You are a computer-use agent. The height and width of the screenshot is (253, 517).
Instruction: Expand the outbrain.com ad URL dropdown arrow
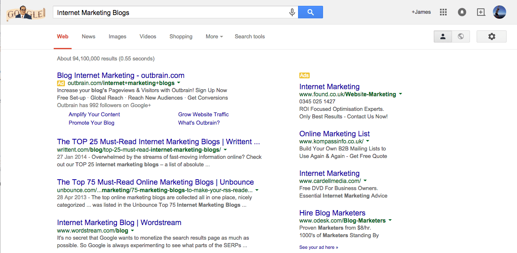[178, 83]
